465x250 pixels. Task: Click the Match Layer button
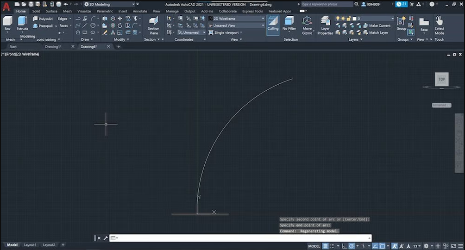376,32
